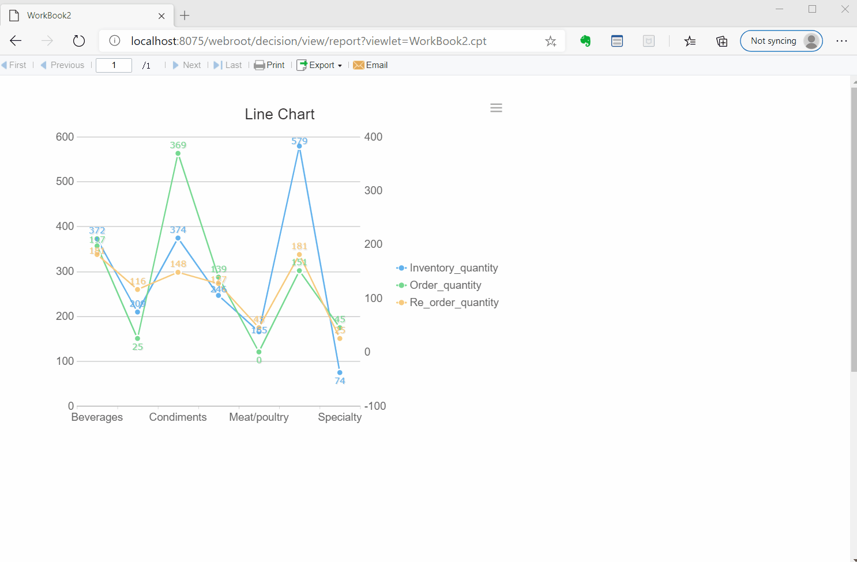Add page to favorites star icon
This screenshot has width=857, height=562.
pos(551,41)
